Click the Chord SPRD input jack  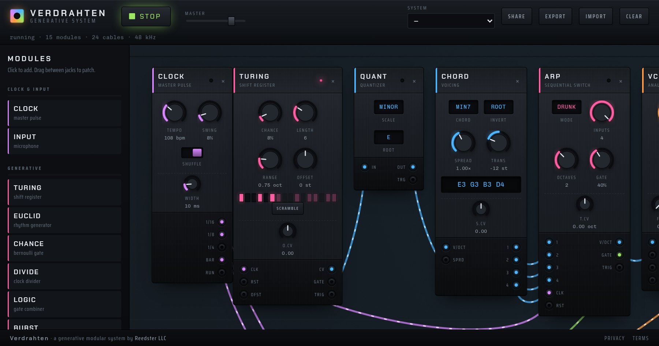point(446,260)
